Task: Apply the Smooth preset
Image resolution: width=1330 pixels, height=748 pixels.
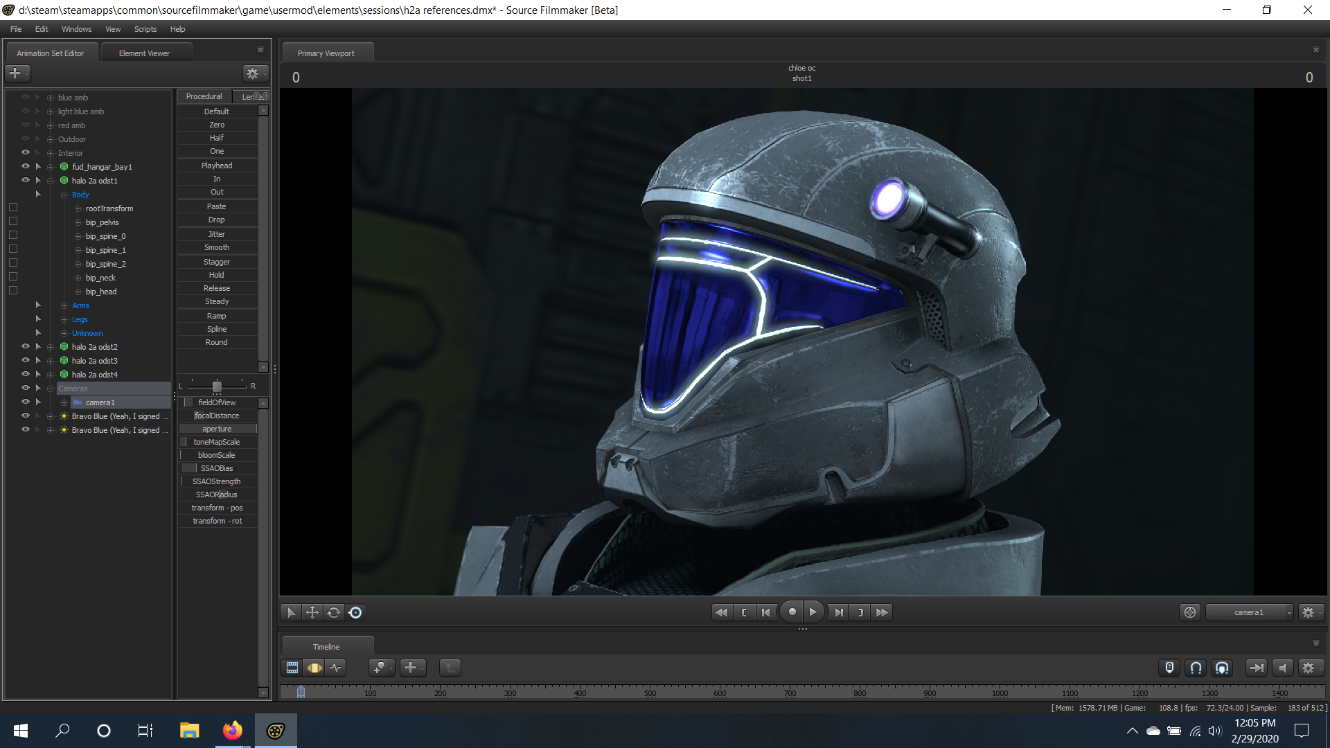Action: [217, 247]
